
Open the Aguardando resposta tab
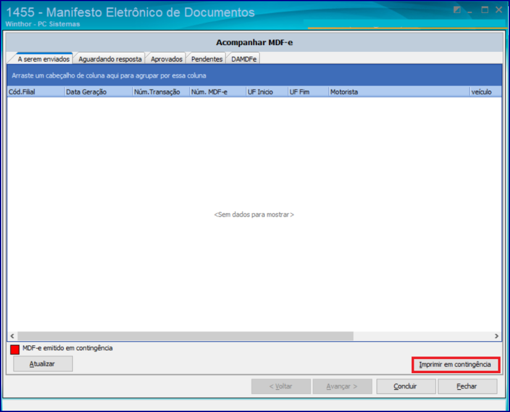coord(110,59)
